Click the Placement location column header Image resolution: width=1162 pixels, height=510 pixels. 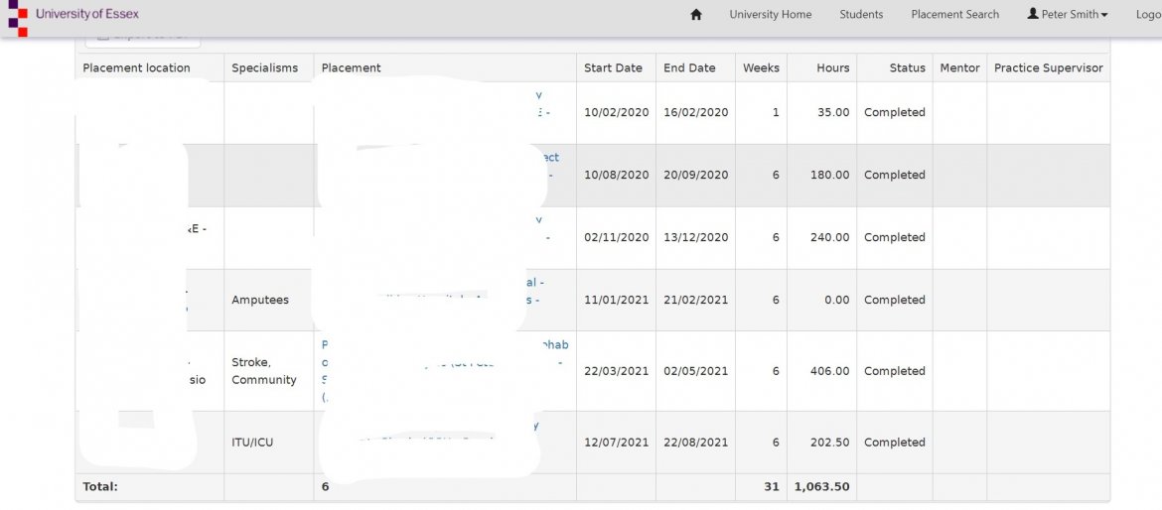pos(136,68)
